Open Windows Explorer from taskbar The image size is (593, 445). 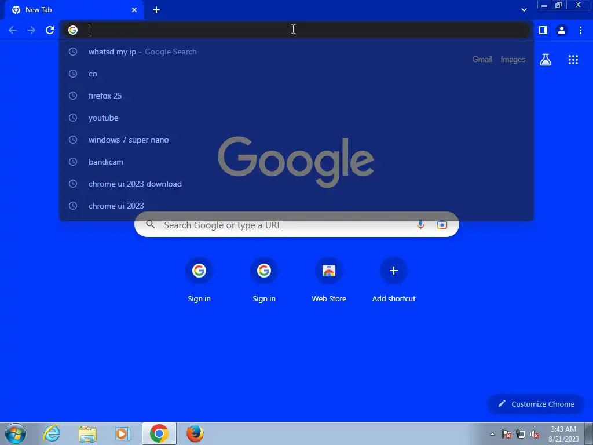click(x=87, y=433)
